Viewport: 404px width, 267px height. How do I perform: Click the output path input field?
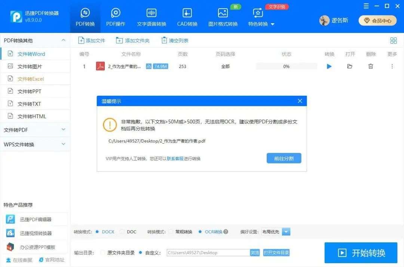[x=208, y=252]
